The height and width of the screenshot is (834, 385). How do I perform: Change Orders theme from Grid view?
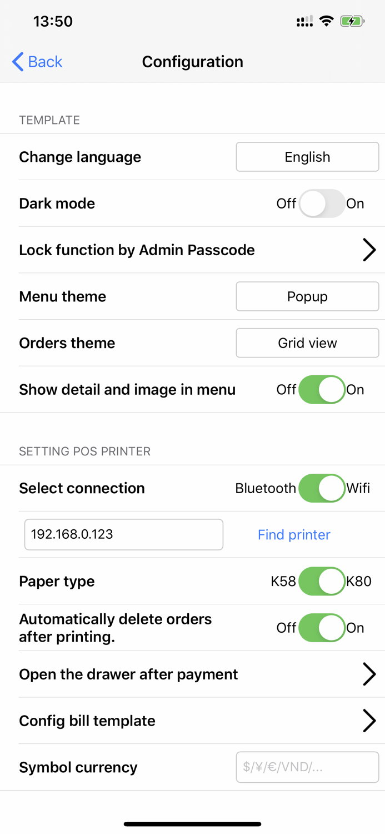pos(307,343)
